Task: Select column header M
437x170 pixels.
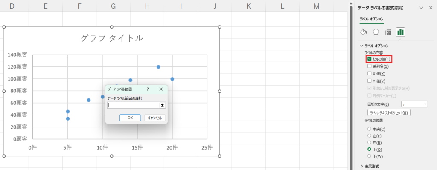Action: pos(316,6)
